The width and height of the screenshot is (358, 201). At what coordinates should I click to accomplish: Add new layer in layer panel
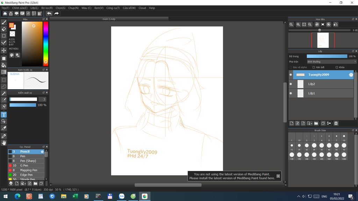click(x=292, y=123)
